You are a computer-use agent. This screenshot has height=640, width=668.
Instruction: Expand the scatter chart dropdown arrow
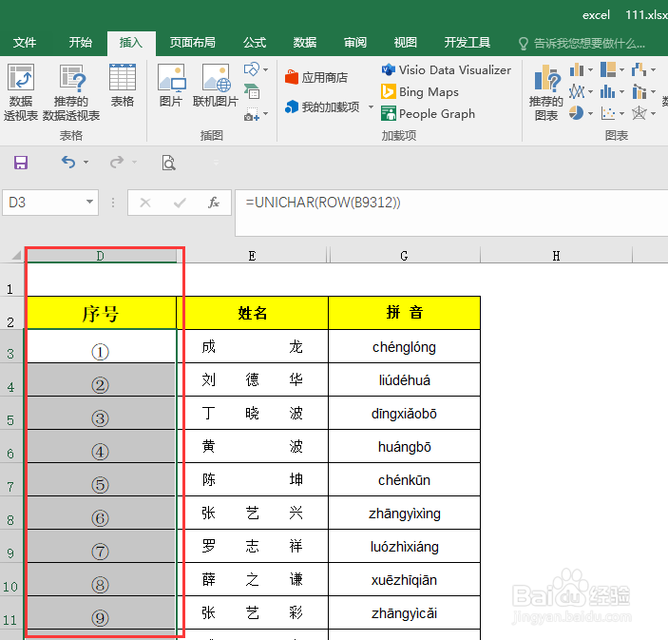click(x=622, y=113)
